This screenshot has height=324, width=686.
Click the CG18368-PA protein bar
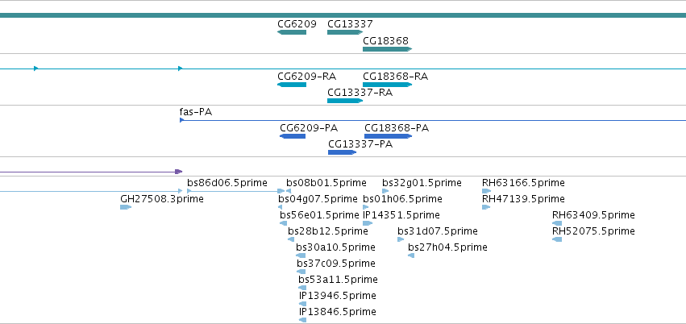click(x=388, y=136)
